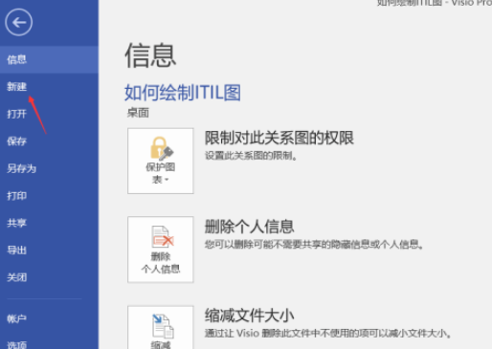Choose 打开 from the backstage menu
Viewport: 492px width, 349px height.
[49, 114]
